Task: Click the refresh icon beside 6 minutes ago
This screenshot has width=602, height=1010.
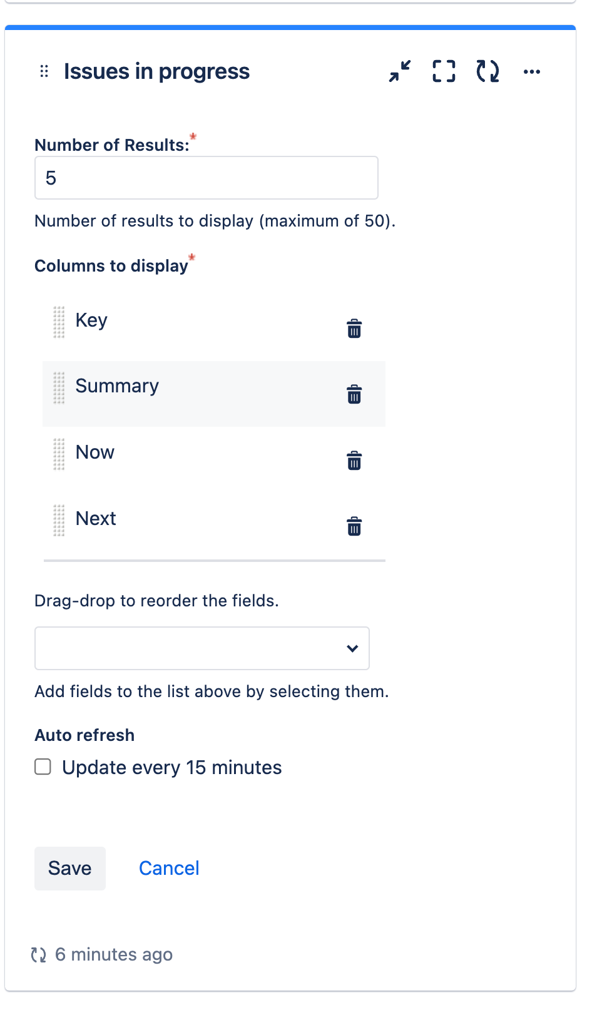Action: point(39,954)
